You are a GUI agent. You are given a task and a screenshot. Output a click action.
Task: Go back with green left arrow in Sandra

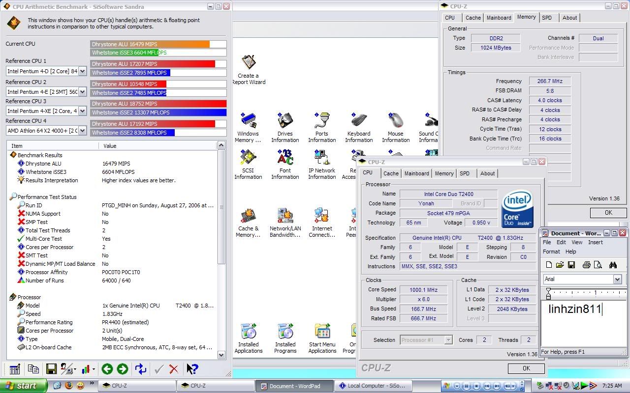[x=107, y=369]
